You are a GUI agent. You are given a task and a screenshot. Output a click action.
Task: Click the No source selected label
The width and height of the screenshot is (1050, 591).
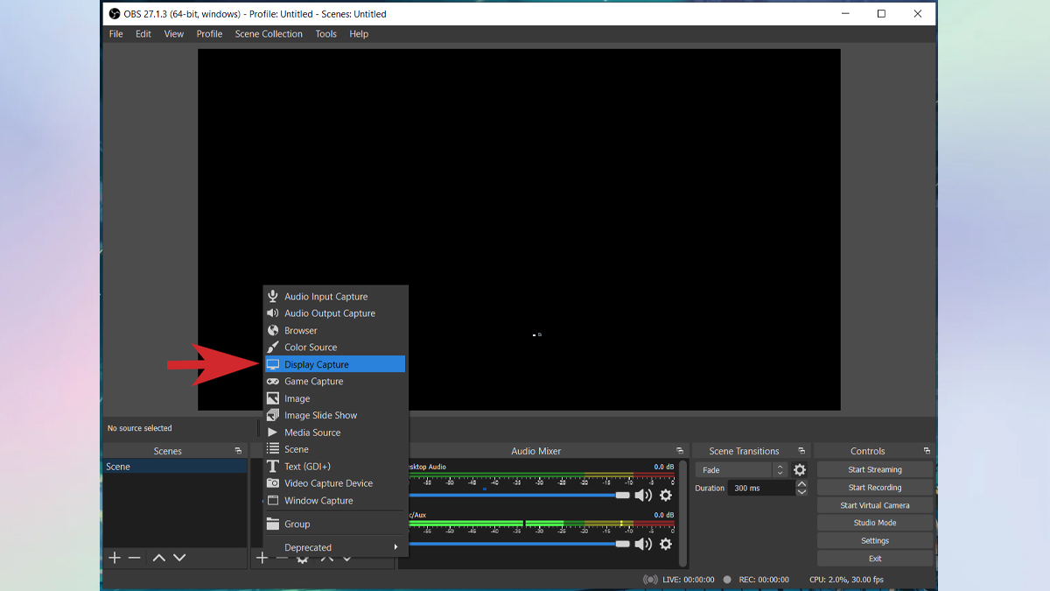coord(140,428)
